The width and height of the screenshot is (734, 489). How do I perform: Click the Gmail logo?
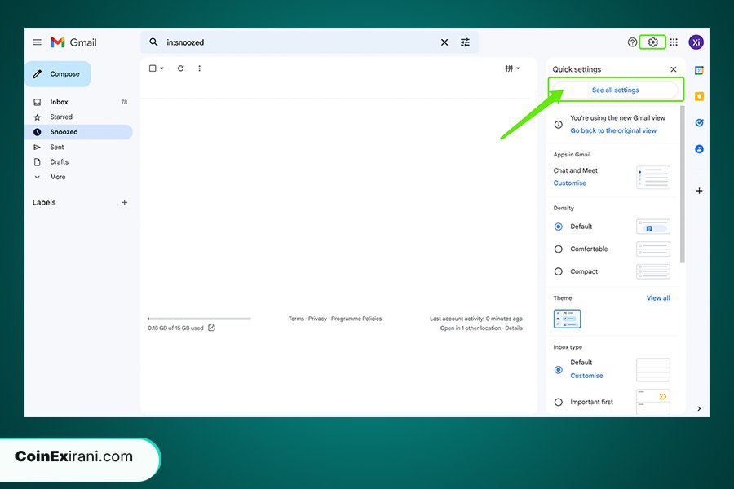pyautogui.click(x=74, y=42)
